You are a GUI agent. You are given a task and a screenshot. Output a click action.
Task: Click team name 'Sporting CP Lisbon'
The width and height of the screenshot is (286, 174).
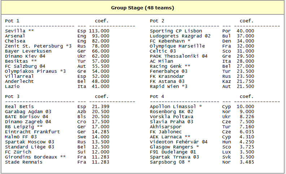pyautogui.click(x=176, y=31)
